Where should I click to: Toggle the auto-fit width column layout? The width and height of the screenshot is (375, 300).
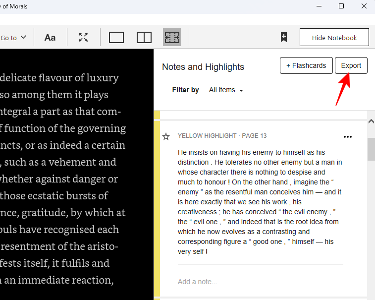coord(172,38)
